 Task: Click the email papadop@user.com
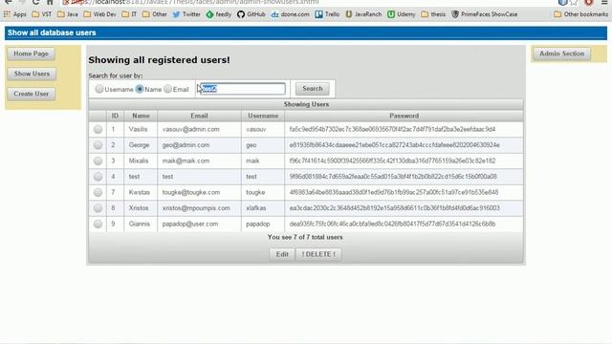[x=190, y=224]
